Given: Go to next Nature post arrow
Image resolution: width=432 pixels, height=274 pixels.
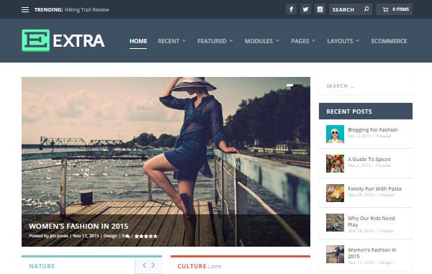Looking at the screenshot, I should click(x=153, y=265).
